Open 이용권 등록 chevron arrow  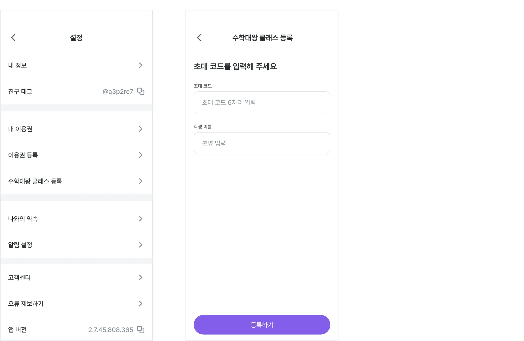click(140, 155)
